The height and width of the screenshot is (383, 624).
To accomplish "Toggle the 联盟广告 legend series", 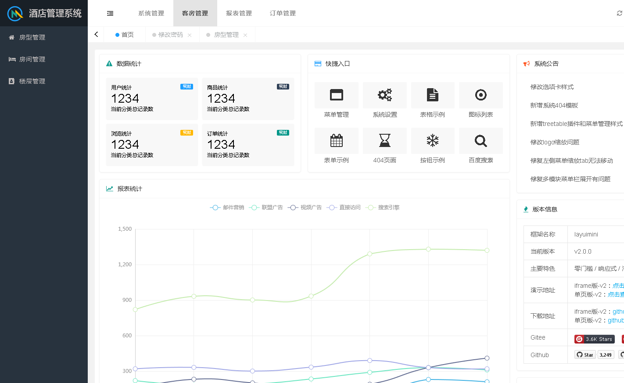I will [x=266, y=208].
